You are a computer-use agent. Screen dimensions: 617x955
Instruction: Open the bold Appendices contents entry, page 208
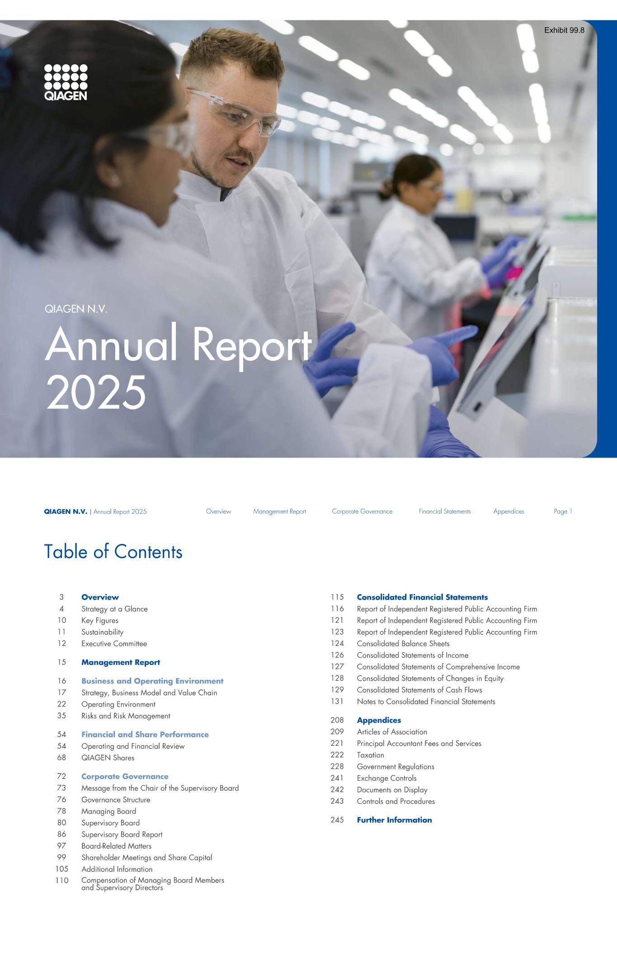[x=379, y=721]
